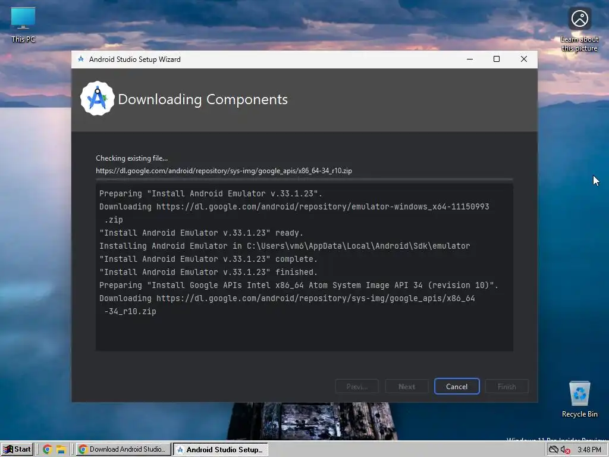Close the Android Studio Setup Wizard
The height and width of the screenshot is (457, 609).
[x=523, y=59]
